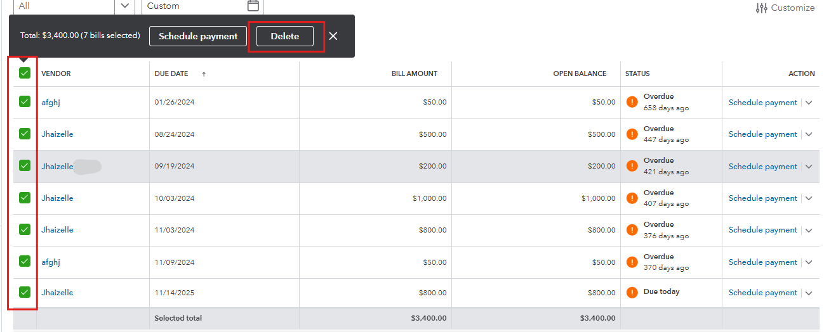This screenshot has height=332, width=824.
Task: Uncheck the $1,000.00 Jhaizelle bill checkbox
Action: click(x=25, y=198)
